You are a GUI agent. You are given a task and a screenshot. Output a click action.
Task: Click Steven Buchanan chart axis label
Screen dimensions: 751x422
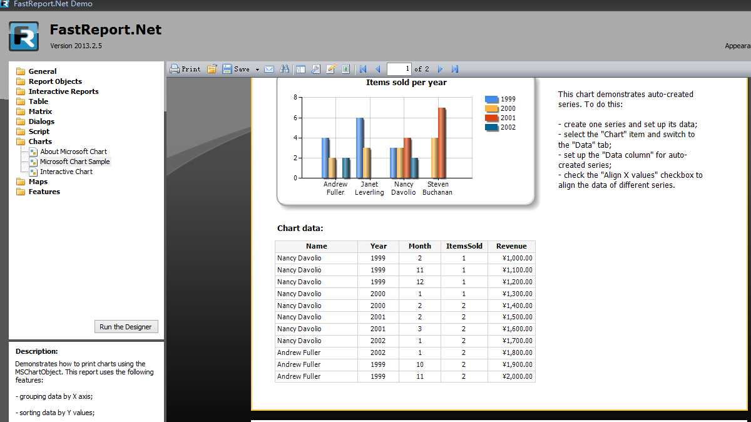click(x=437, y=188)
